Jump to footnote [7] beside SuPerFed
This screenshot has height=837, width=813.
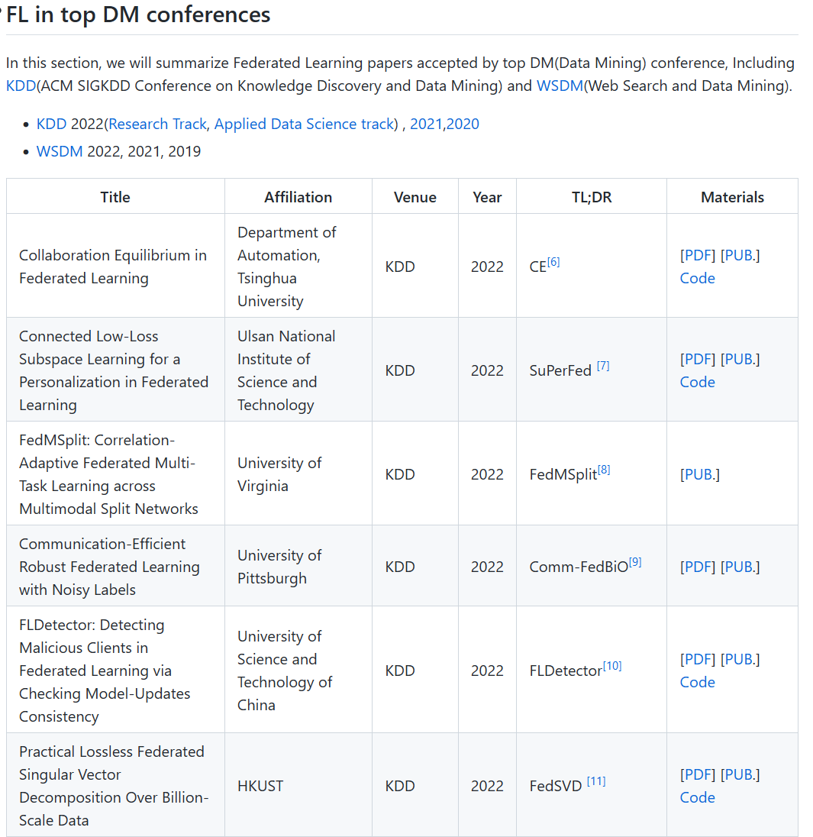click(603, 366)
